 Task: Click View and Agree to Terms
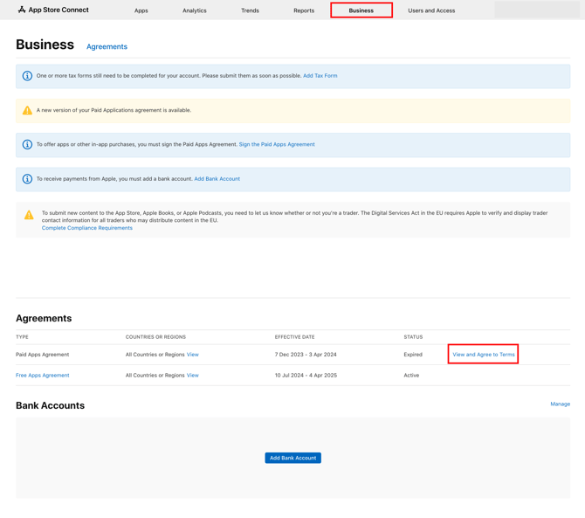pos(483,355)
